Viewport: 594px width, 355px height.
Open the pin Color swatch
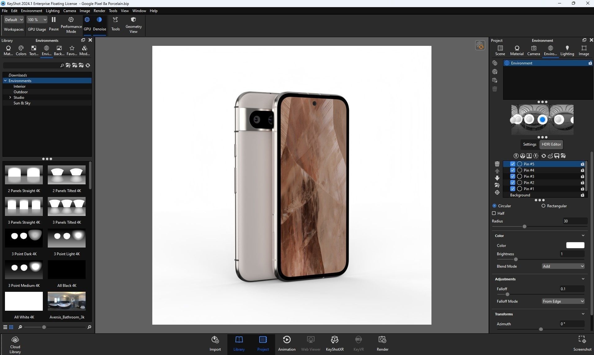click(x=575, y=245)
